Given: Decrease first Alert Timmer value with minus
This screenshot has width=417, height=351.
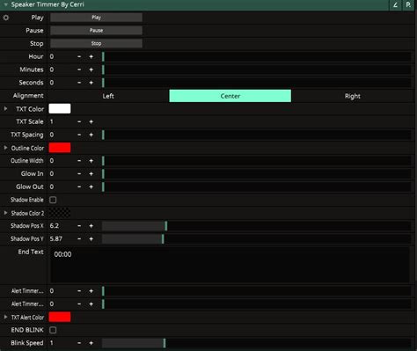Looking at the screenshot, I should pos(79,291).
